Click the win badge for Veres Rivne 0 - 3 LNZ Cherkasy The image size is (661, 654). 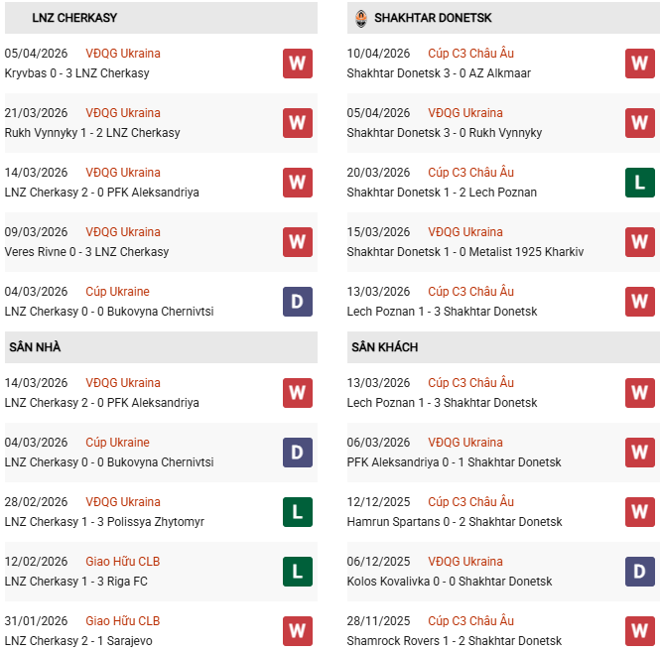(297, 242)
